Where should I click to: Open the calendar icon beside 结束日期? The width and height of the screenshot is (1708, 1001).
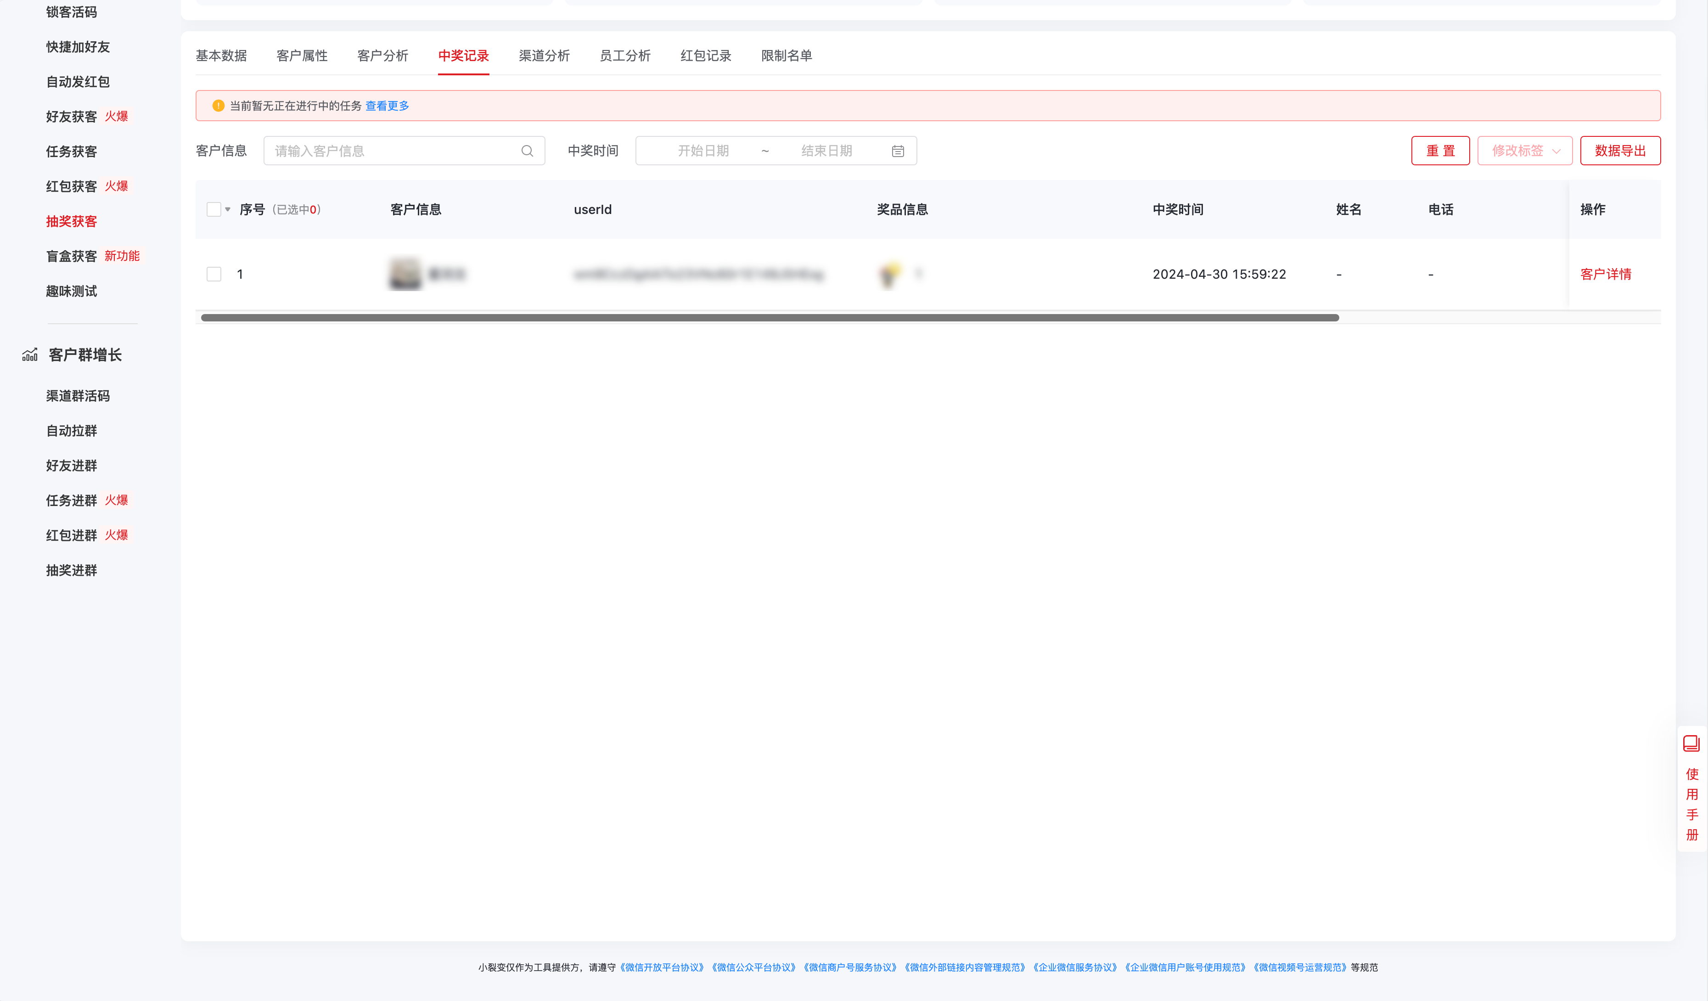[x=898, y=151]
